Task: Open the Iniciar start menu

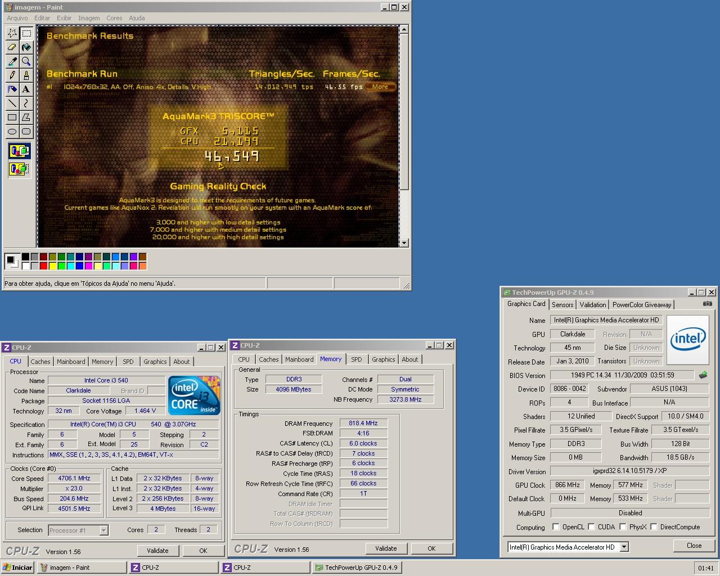Action: 18,568
